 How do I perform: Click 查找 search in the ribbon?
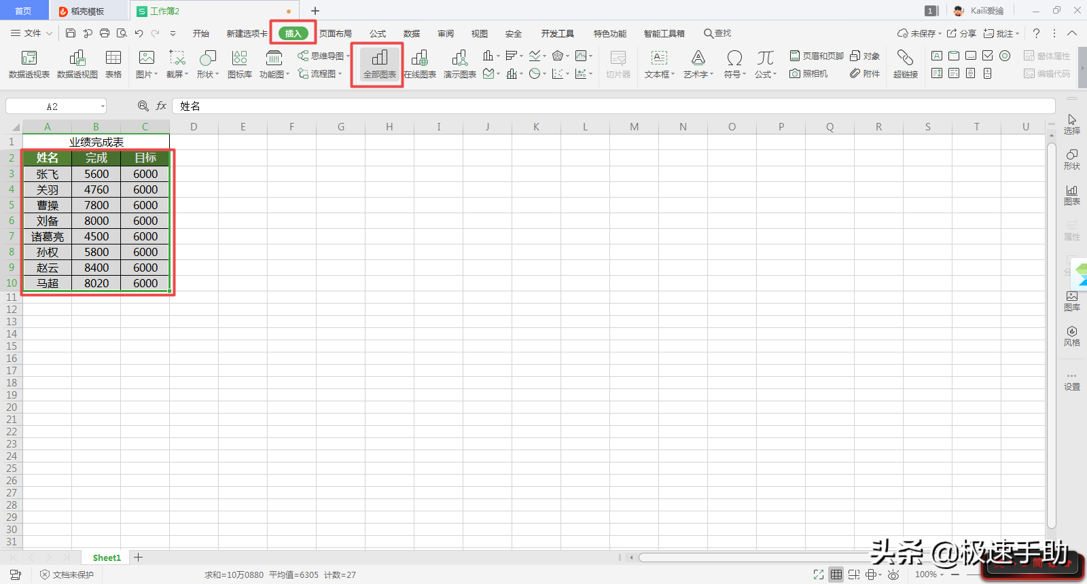pyautogui.click(x=717, y=33)
